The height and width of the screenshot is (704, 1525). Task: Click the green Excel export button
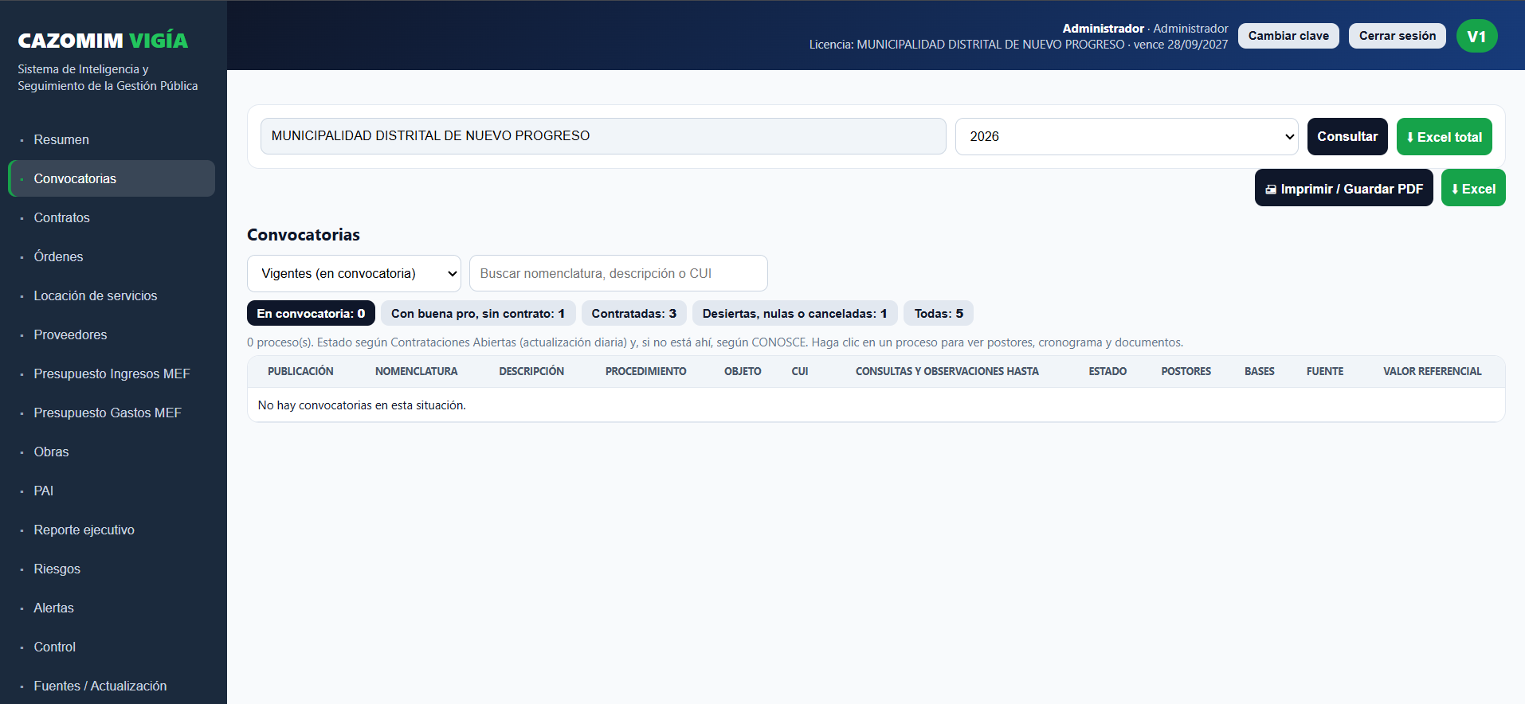tap(1473, 188)
